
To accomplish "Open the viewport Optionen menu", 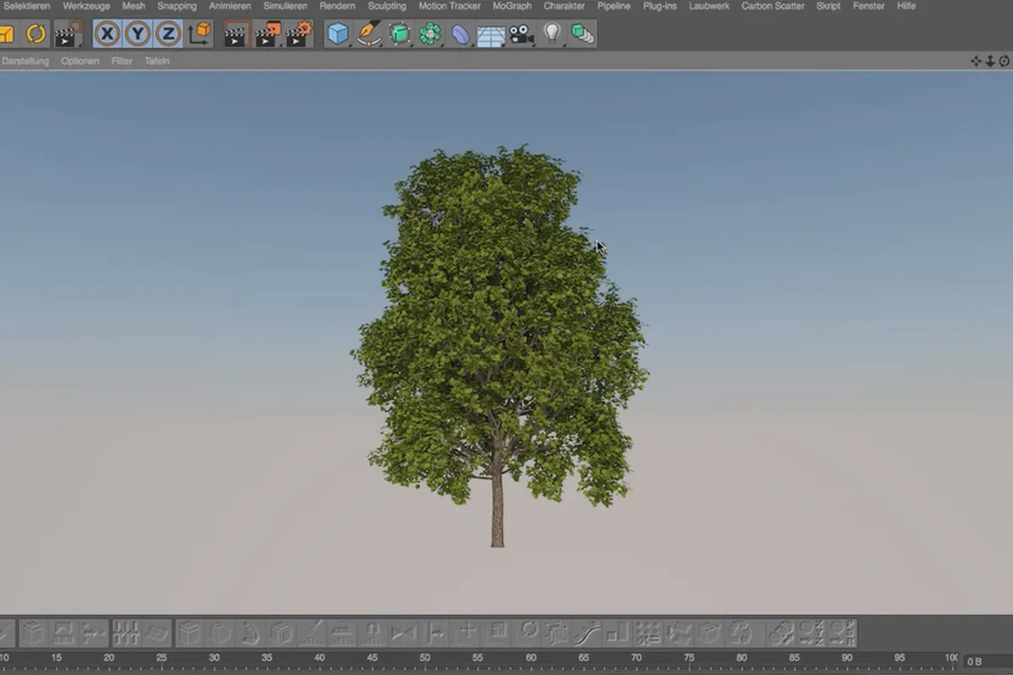I will pyautogui.click(x=80, y=61).
